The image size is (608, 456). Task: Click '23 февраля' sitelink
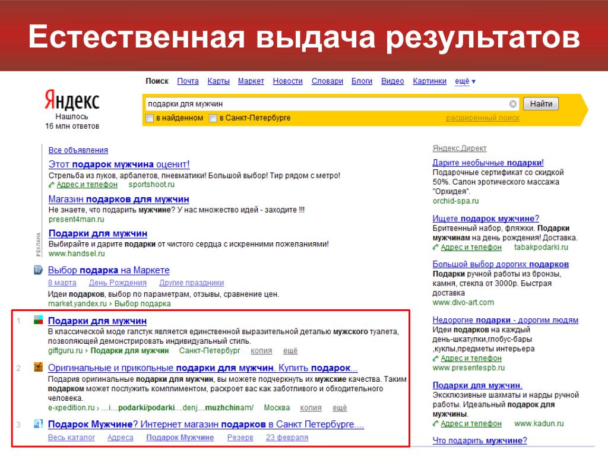click(x=287, y=438)
